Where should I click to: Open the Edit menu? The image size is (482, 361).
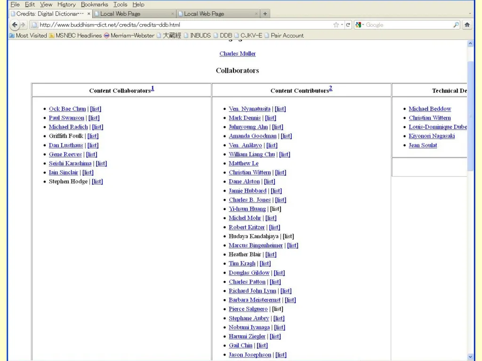point(30,4)
